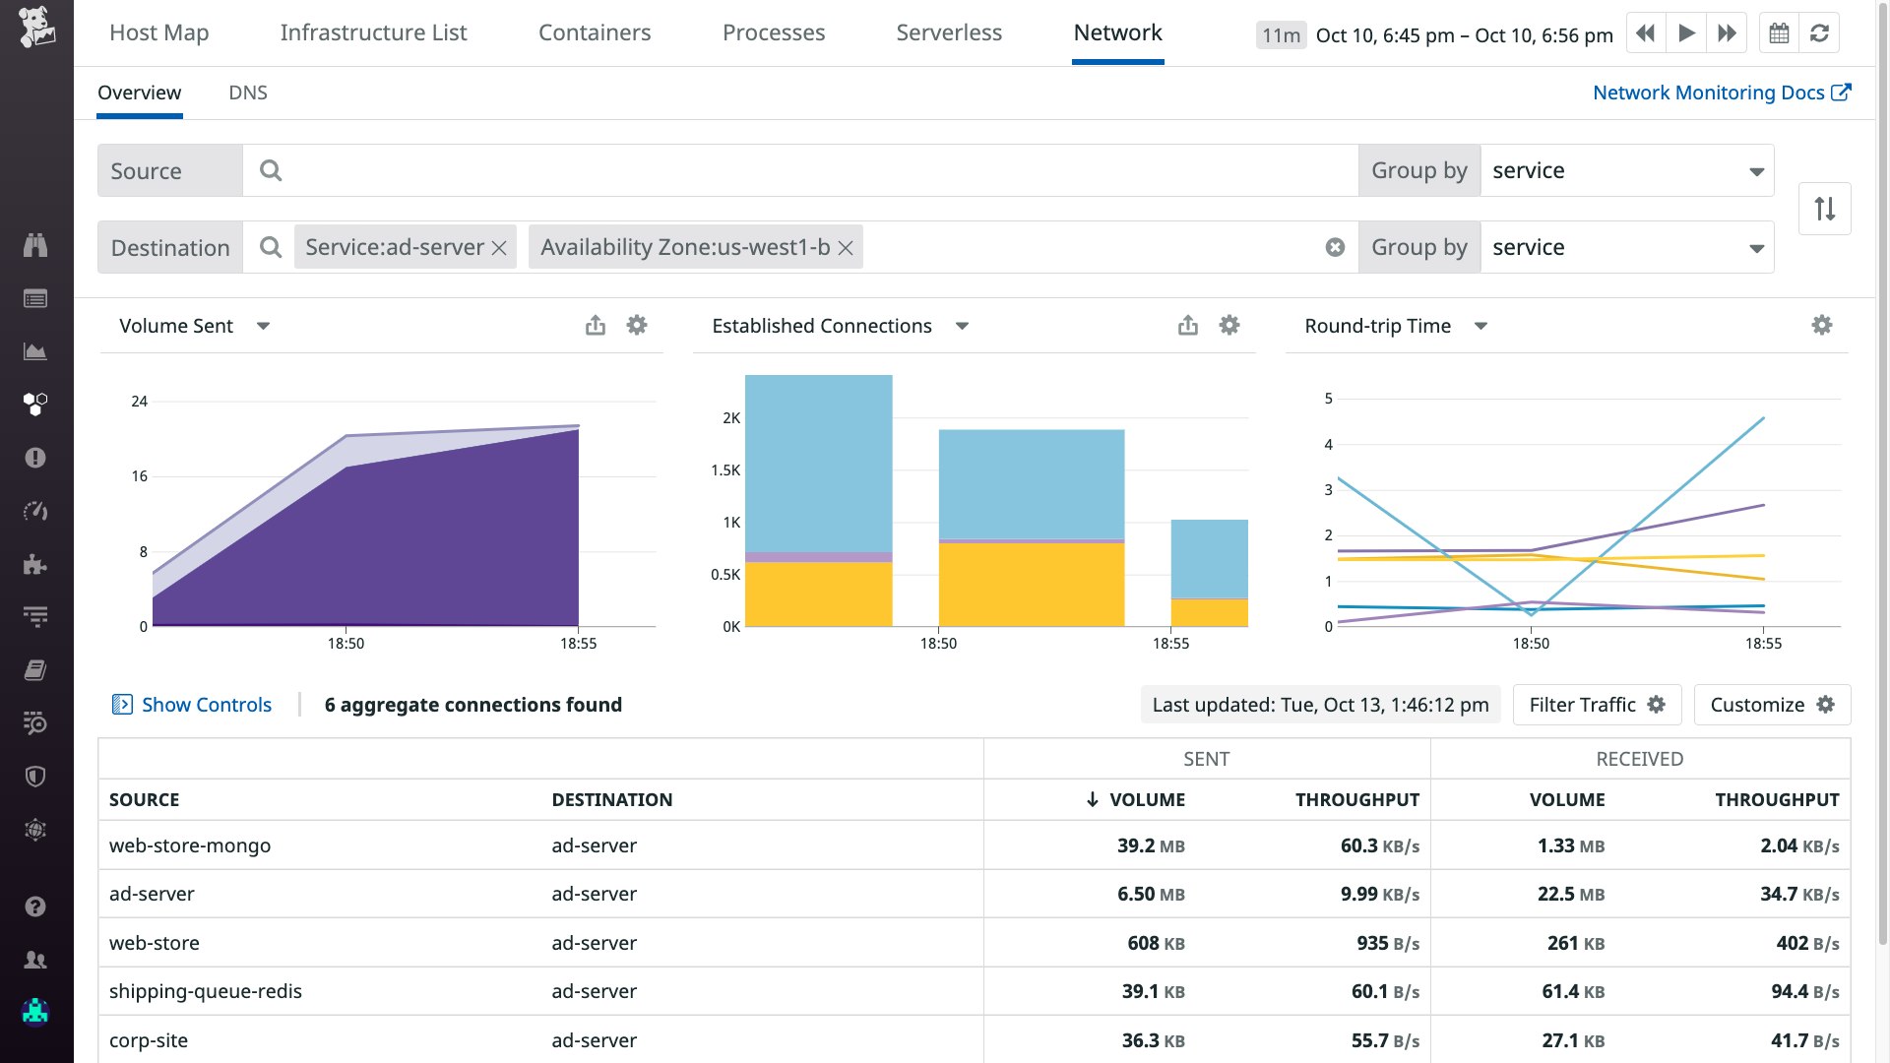
Task: Open the Security shield icon in the sidebar
Action: click(x=35, y=777)
